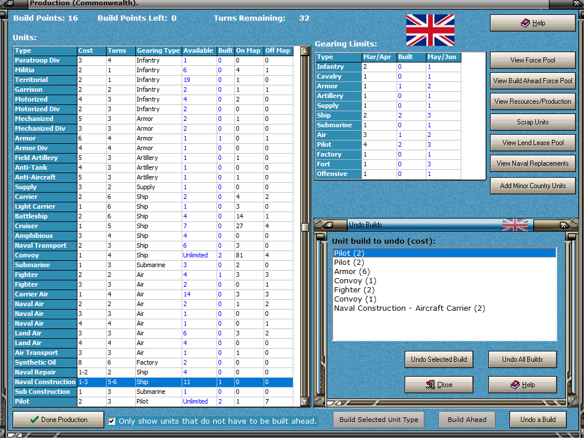Click the Build Ahead button
Image resolution: width=584 pixels, height=438 pixels.
coord(467,420)
